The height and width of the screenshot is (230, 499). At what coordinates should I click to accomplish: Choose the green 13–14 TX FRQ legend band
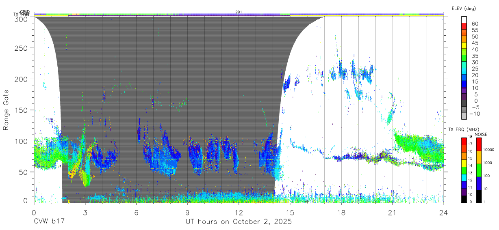(464, 170)
